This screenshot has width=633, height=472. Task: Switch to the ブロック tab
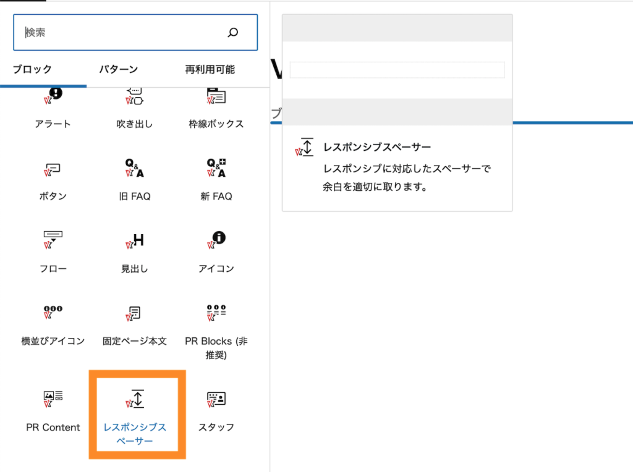[33, 70]
